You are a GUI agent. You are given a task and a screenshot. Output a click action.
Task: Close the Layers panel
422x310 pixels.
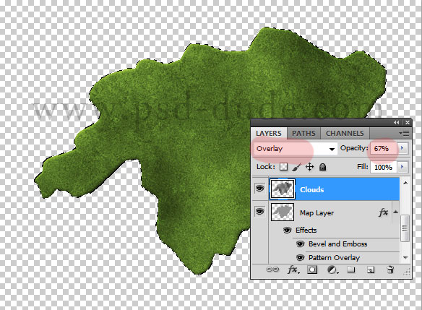(408, 122)
